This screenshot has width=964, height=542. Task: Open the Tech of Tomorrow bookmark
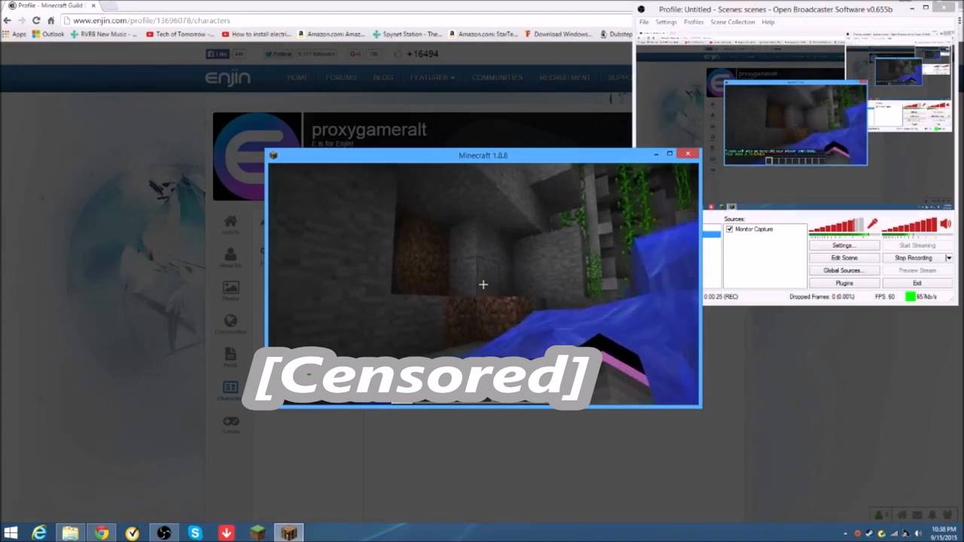tap(181, 34)
